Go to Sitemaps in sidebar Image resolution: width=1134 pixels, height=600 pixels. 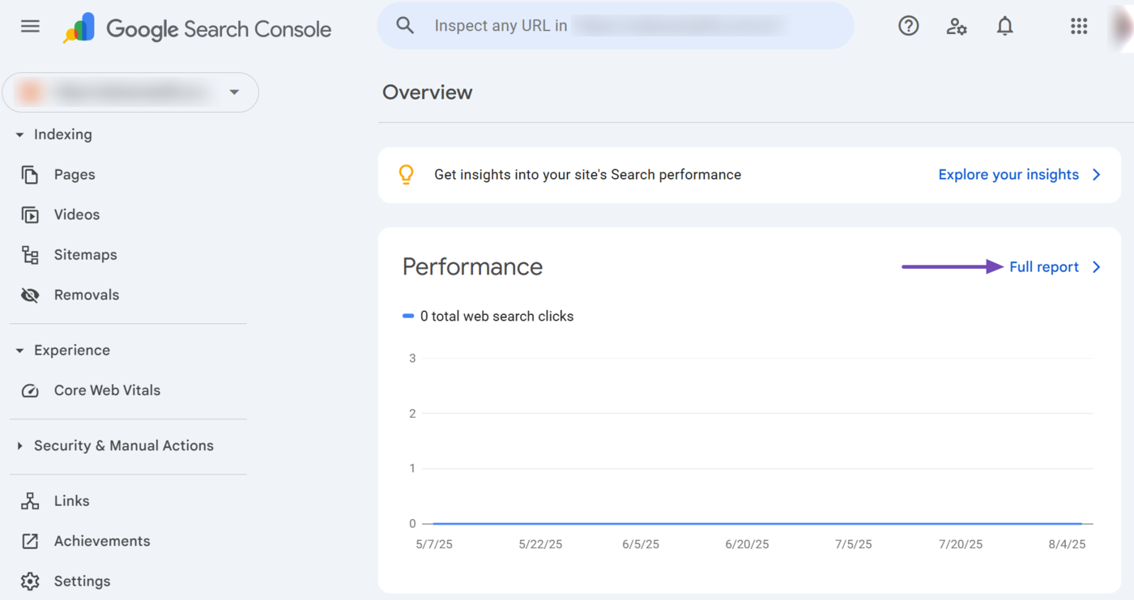tap(85, 255)
